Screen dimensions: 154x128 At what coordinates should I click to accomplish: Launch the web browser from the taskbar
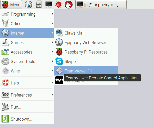coord(28,5)
